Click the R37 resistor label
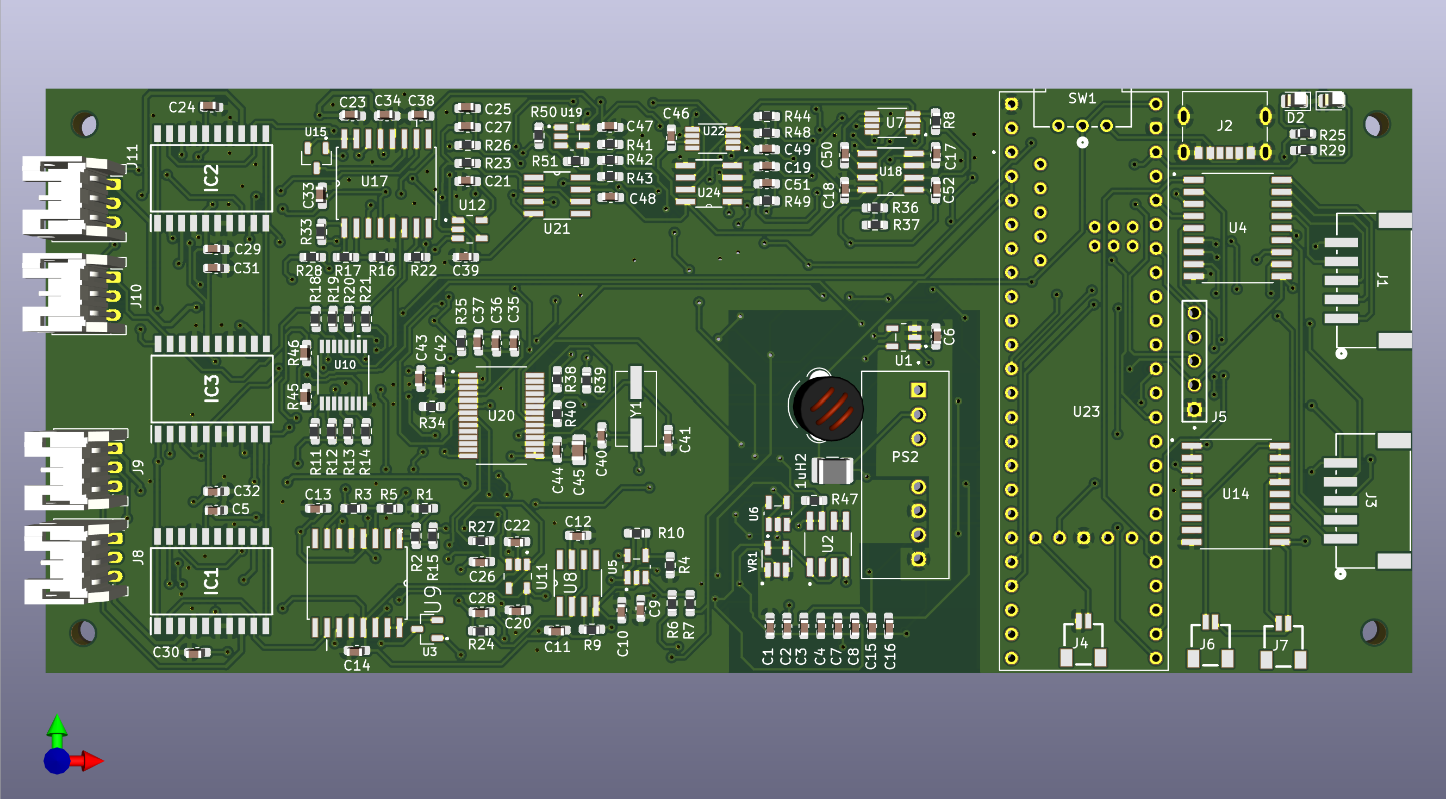 point(906,225)
